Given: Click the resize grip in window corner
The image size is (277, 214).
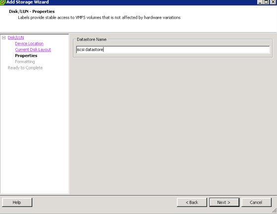Looking at the screenshot, I should pos(274,211).
